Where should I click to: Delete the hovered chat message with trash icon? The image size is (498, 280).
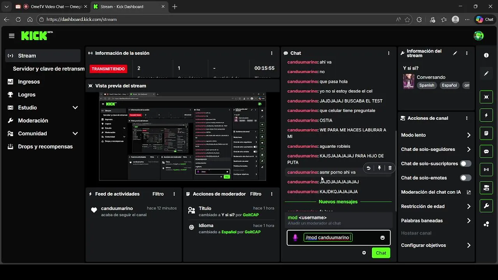[x=390, y=168]
